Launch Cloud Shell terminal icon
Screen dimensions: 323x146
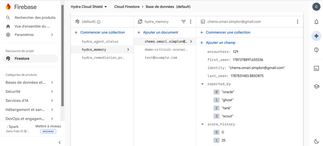click(x=316, y=69)
